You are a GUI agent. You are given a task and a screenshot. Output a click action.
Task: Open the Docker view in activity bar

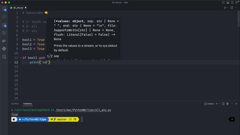[4, 41]
